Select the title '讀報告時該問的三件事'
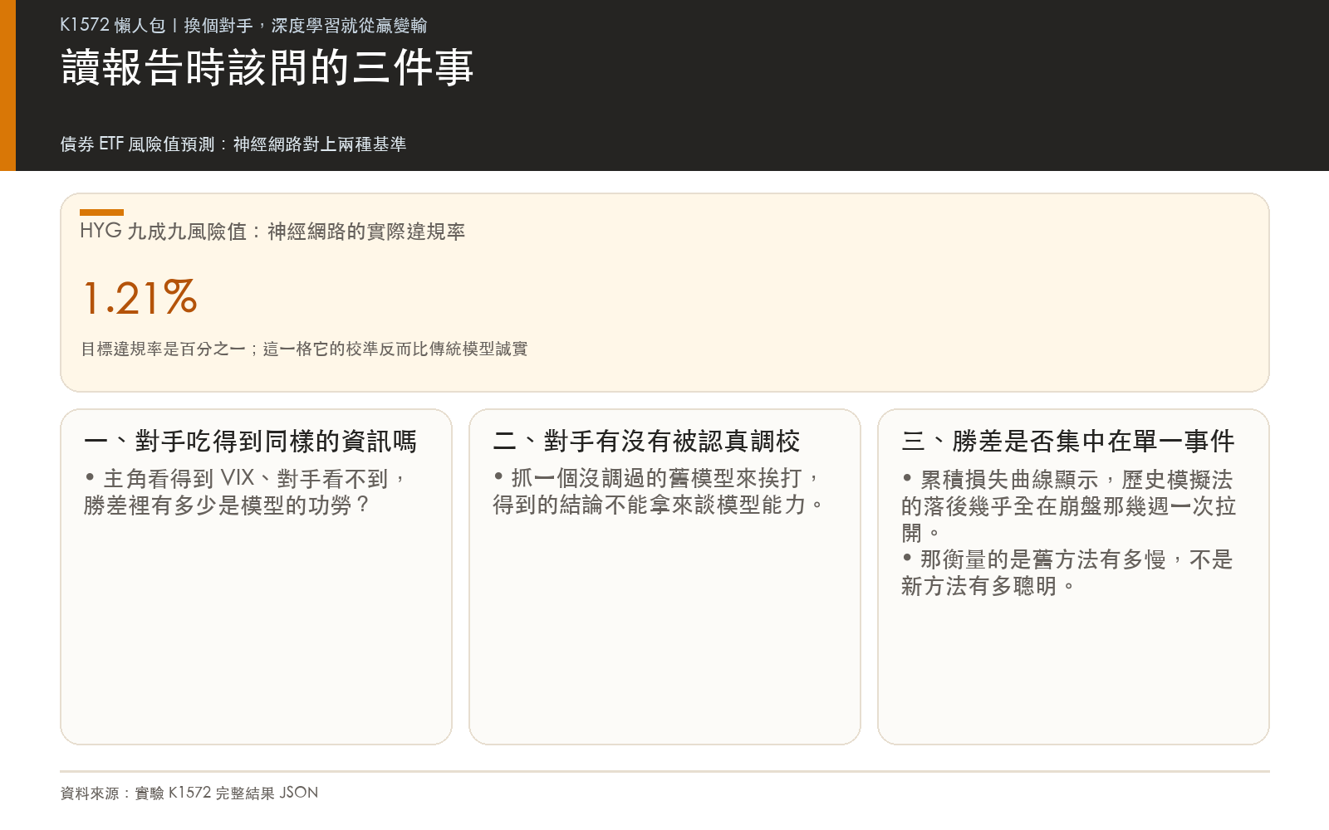This screenshot has height=830, width=1329. 267,67
